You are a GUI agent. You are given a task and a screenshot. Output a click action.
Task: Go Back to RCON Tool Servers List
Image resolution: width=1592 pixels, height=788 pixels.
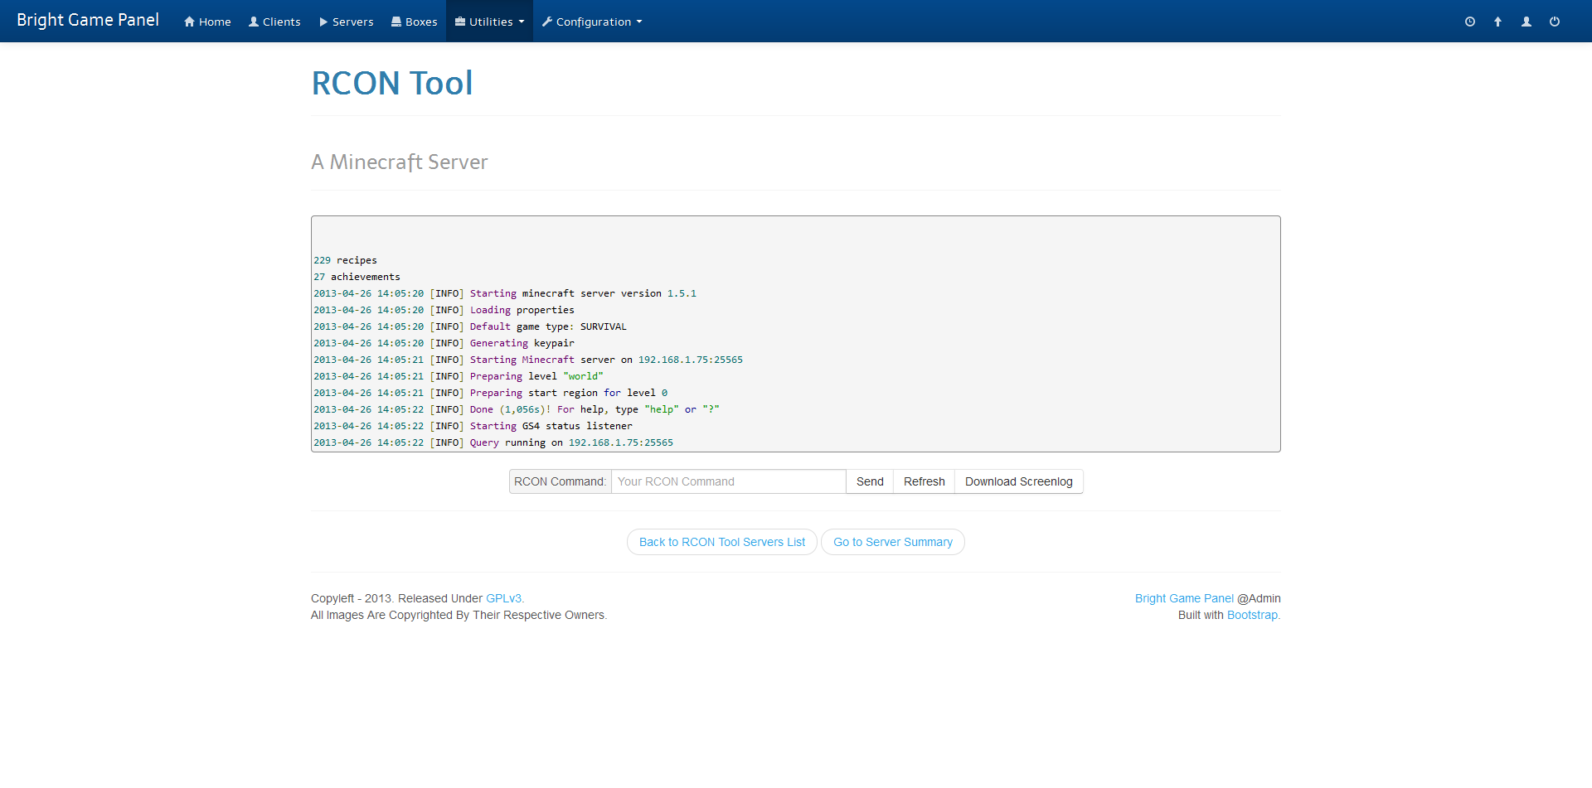pos(721,542)
